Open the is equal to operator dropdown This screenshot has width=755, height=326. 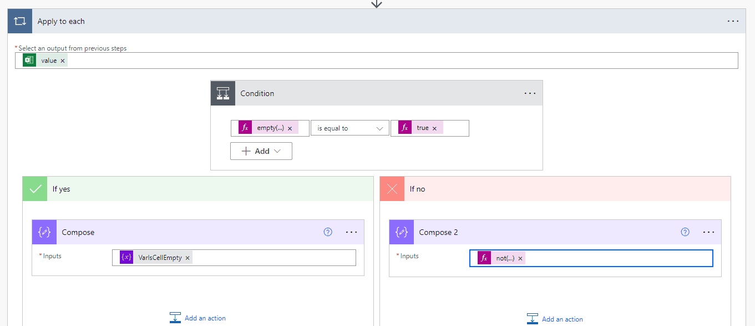coord(349,128)
